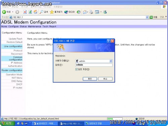This screenshot has width=168, height=126.
Task: Click the Forward arrow icon in toolbar
Action: [x=17, y=12]
